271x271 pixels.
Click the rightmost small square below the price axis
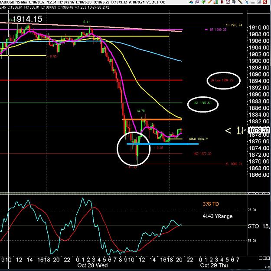[x=268, y=258]
